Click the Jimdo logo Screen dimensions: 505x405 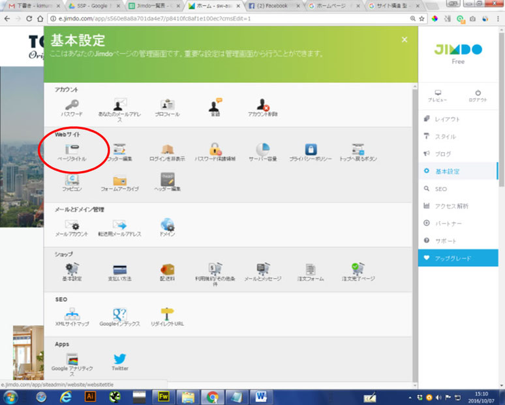pyautogui.click(x=458, y=50)
